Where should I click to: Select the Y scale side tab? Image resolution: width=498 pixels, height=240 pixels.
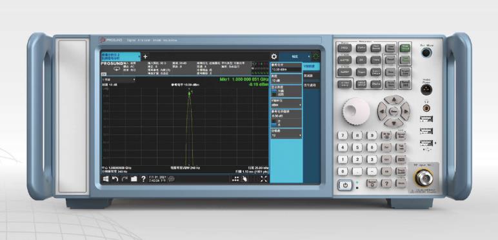tap(311, 66)
